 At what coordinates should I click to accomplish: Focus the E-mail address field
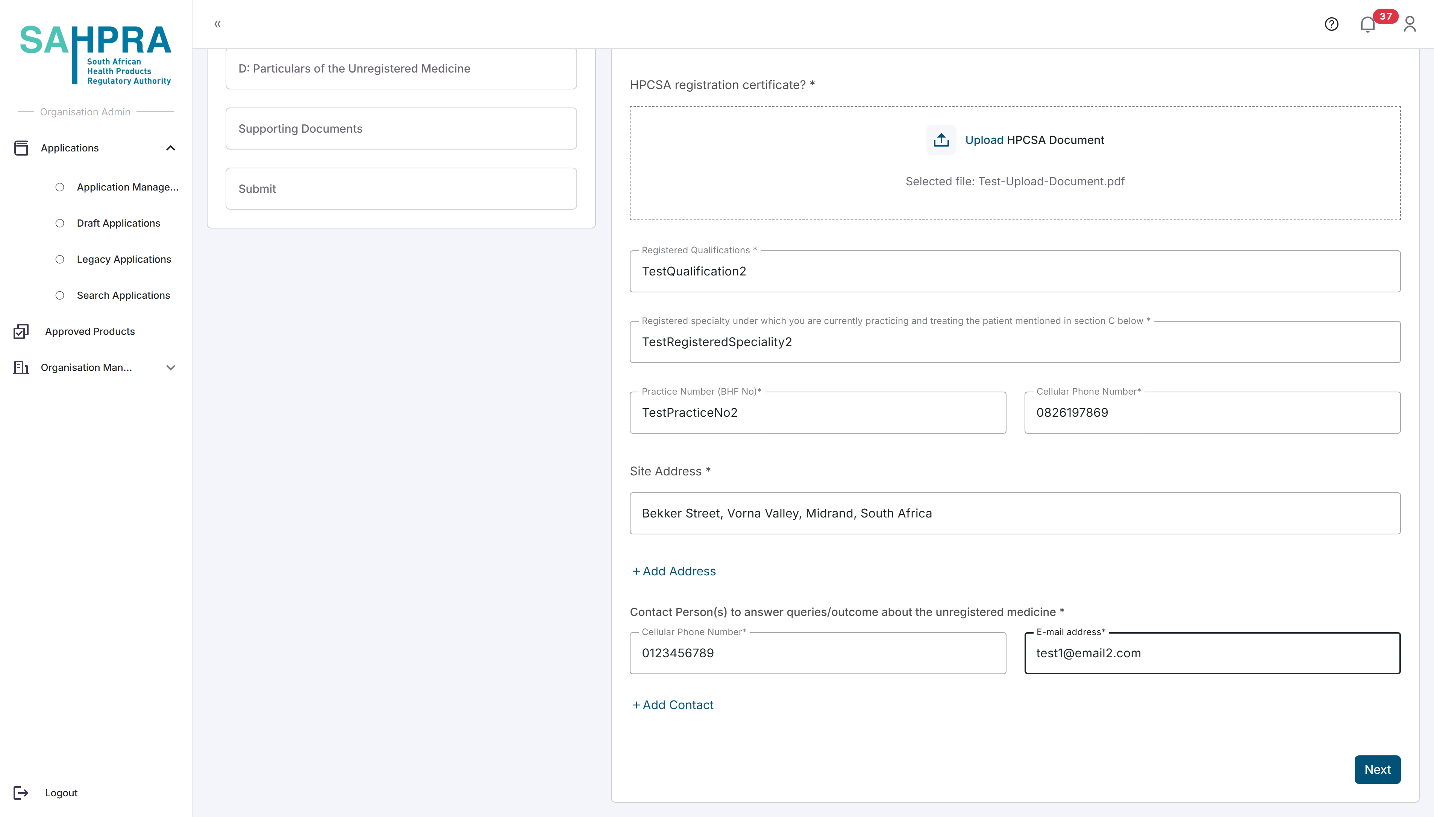1212,653
